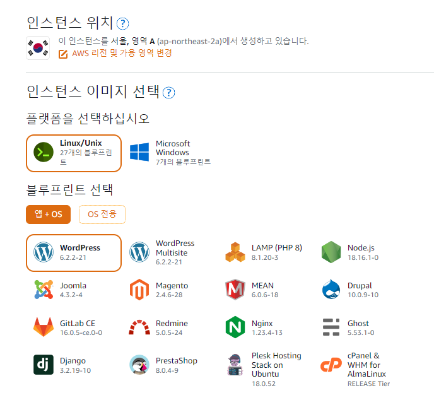The height and width of the screenshot is (400, 434).
Task: Click the MEAN shield icon
Action: click(x=235, y=290)
